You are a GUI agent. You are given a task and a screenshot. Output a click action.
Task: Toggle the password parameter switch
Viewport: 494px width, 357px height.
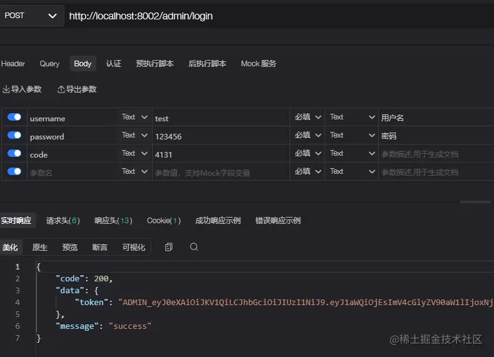coord(14,135)
